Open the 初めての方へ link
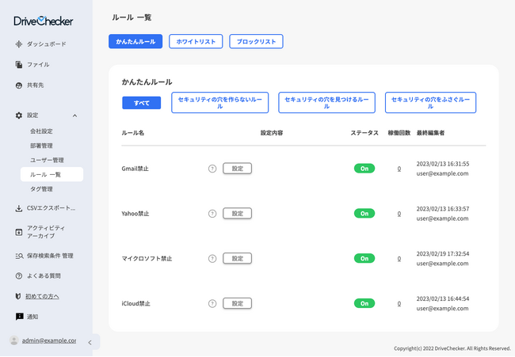The height and width of the screenshot is (357, 515). pyautogui.click(x=42, y=296)
